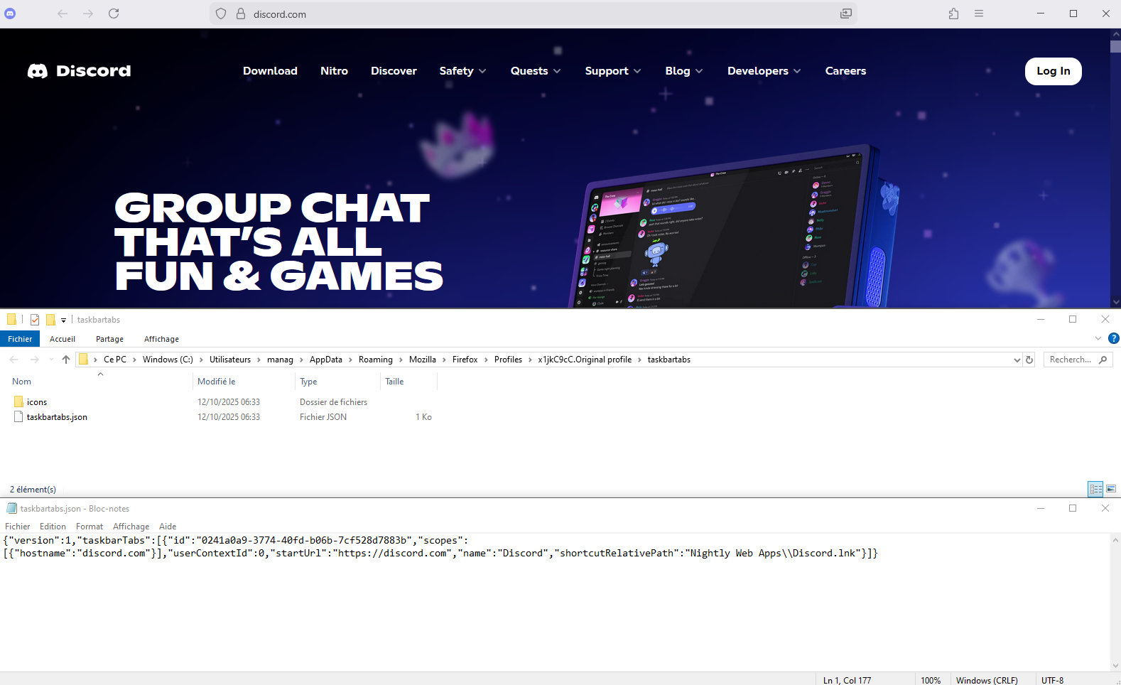The width and height of the screenshot is (1121, 685).
Task: Click the Log In button
Action: point(1053,71)
